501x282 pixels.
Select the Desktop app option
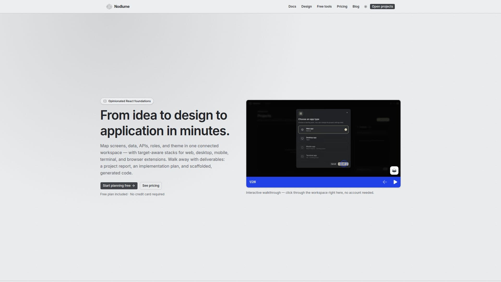tap(323, 138)
